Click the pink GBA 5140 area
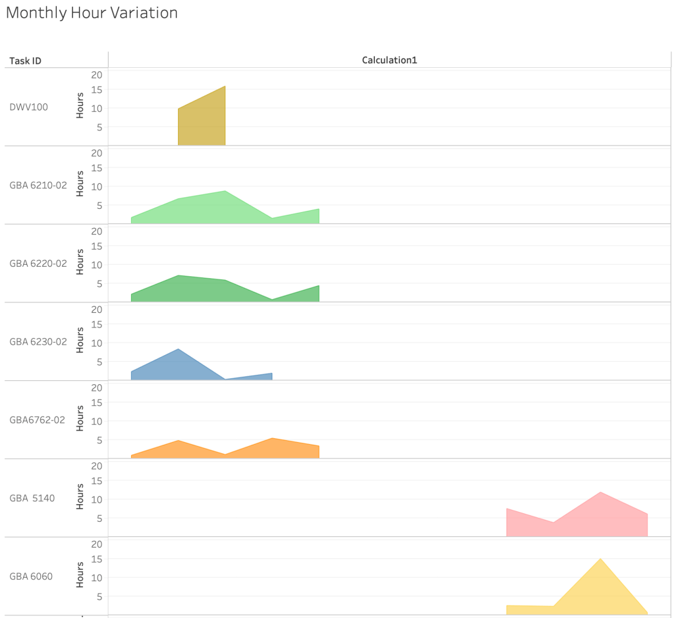Image resolution: width=674 pixels, height=618 pixels. (x=593, y=517)
